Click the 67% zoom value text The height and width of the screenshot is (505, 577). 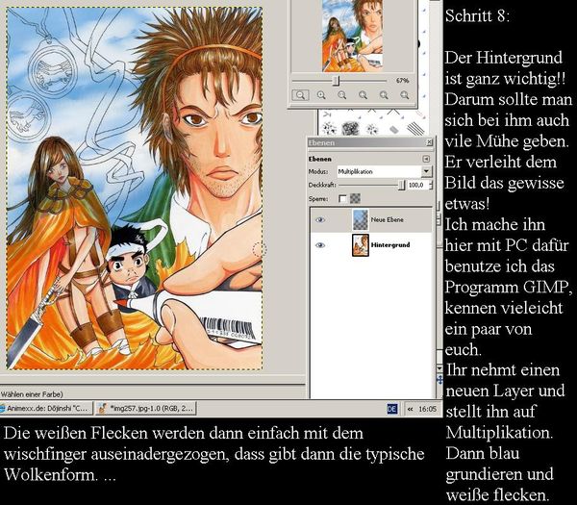(403, 80)
